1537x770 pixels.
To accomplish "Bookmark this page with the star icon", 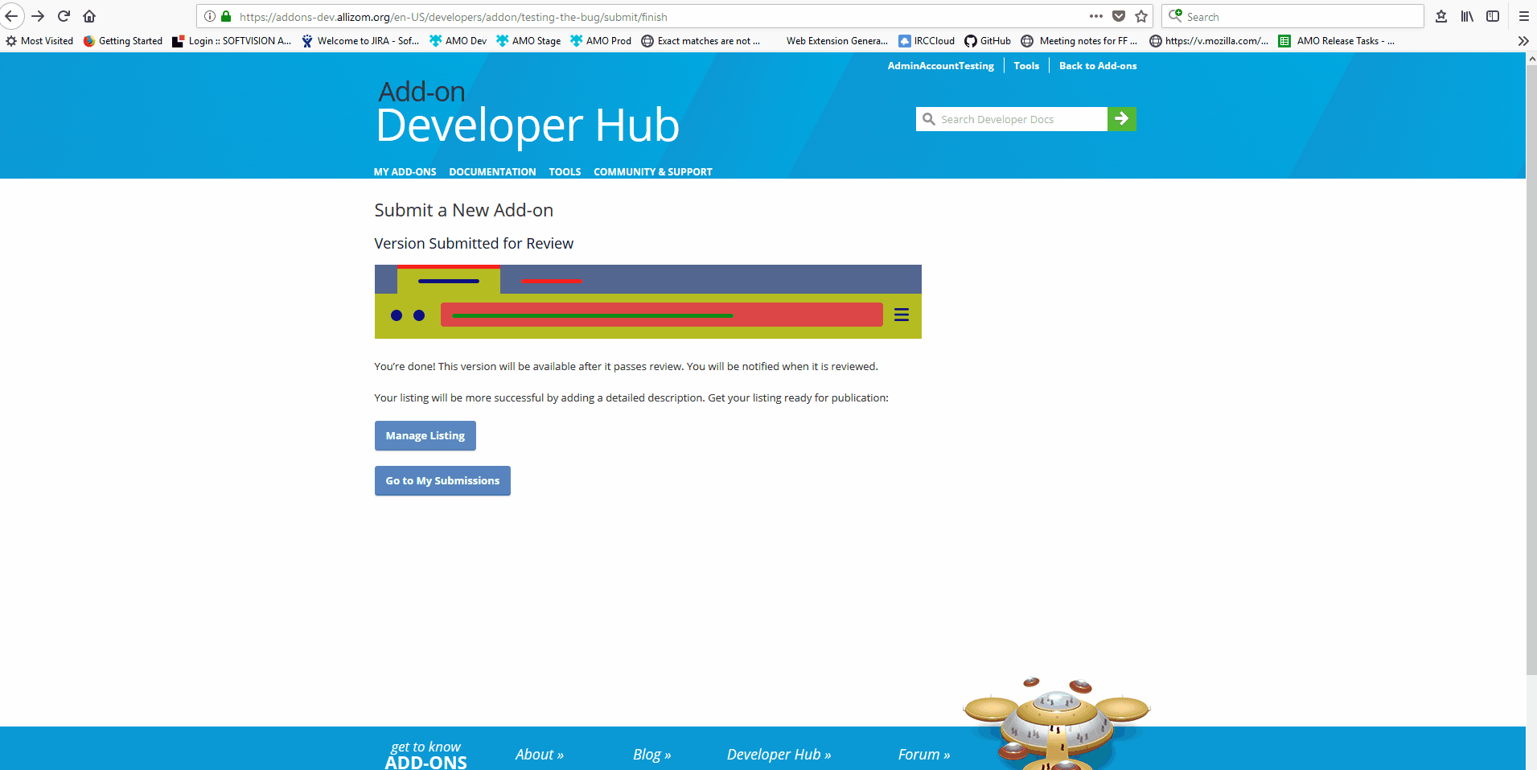I will 1141,16.
